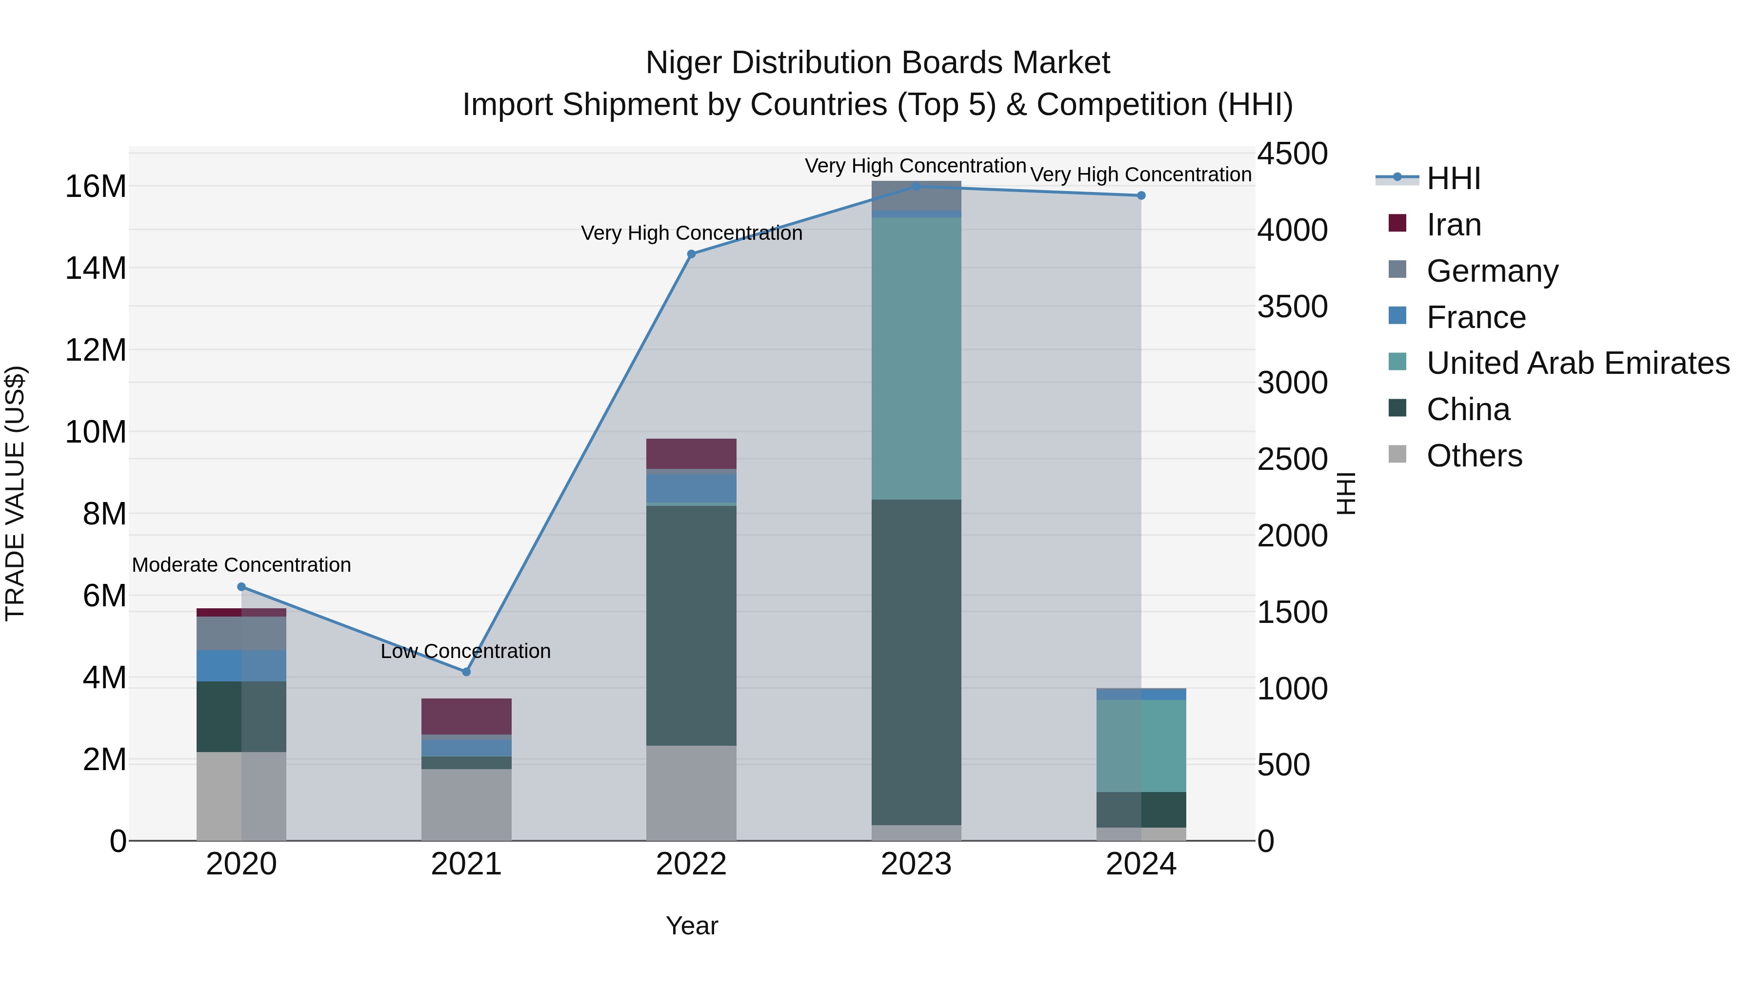Click the China segment in 2022 bar
The height and width of the screenshot is (987, 1756).
[x=691, y=625]
